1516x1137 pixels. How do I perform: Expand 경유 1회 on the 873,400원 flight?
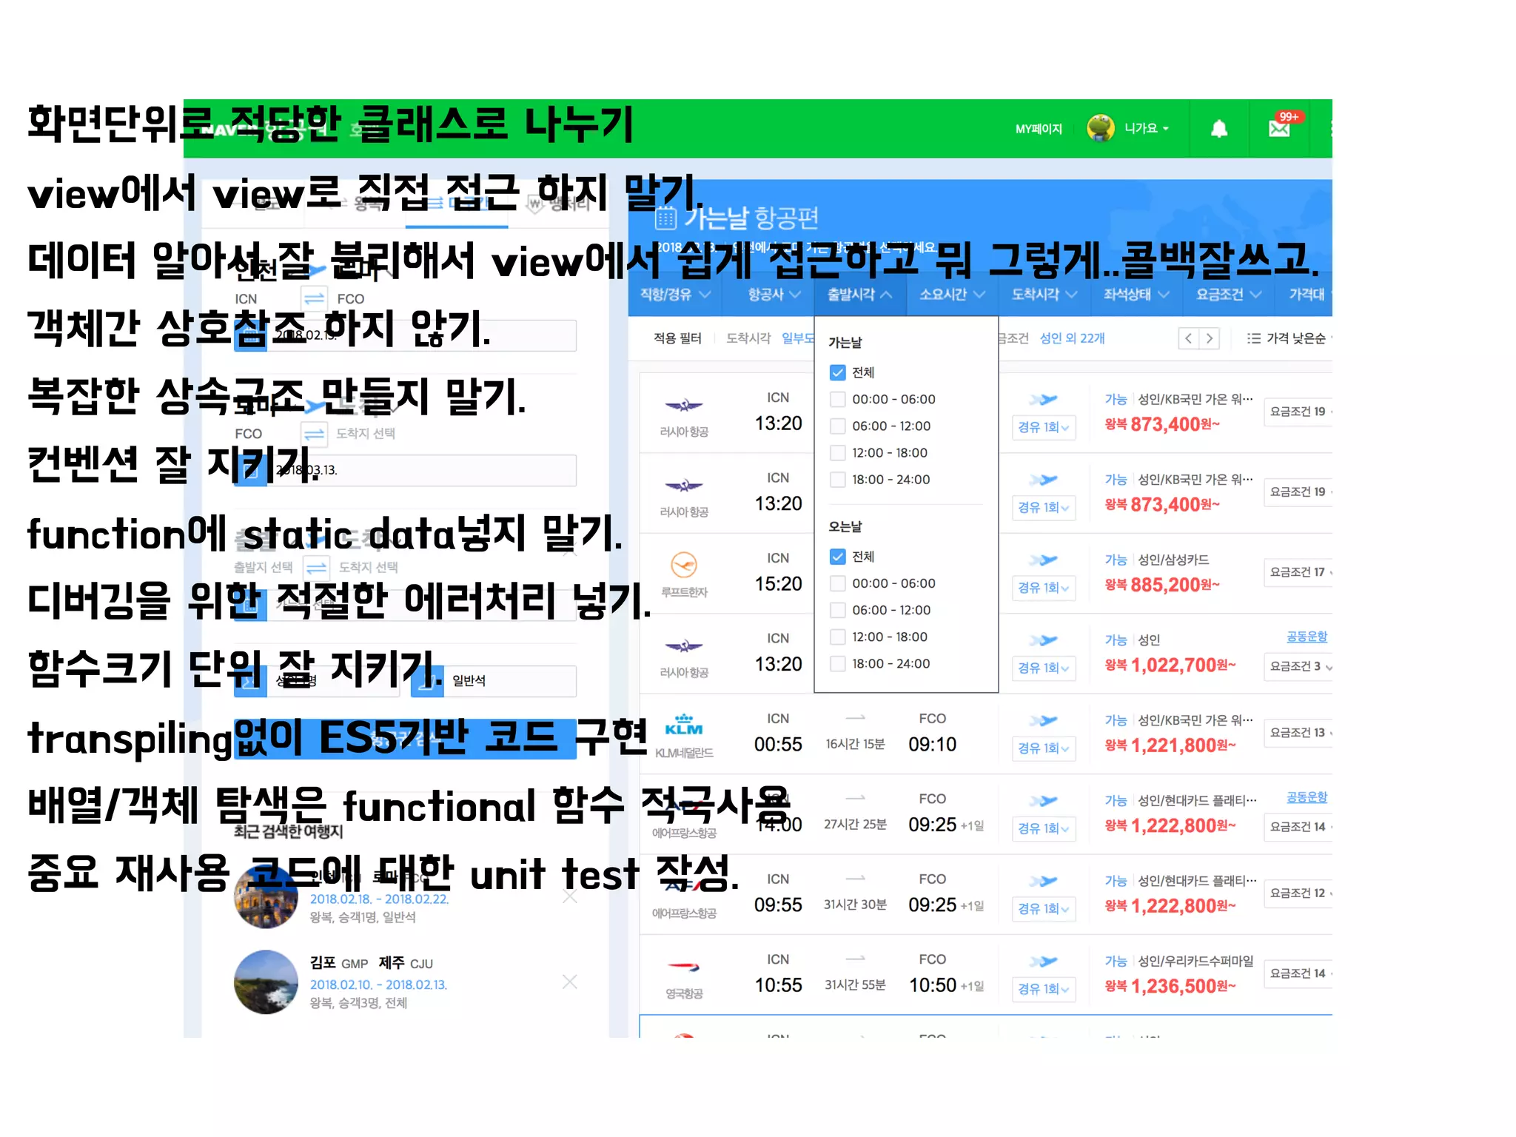(1043, 427)
